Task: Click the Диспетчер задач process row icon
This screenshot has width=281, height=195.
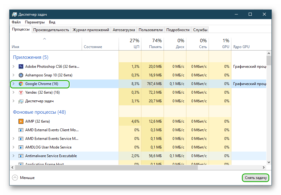Action: (21, 101)
